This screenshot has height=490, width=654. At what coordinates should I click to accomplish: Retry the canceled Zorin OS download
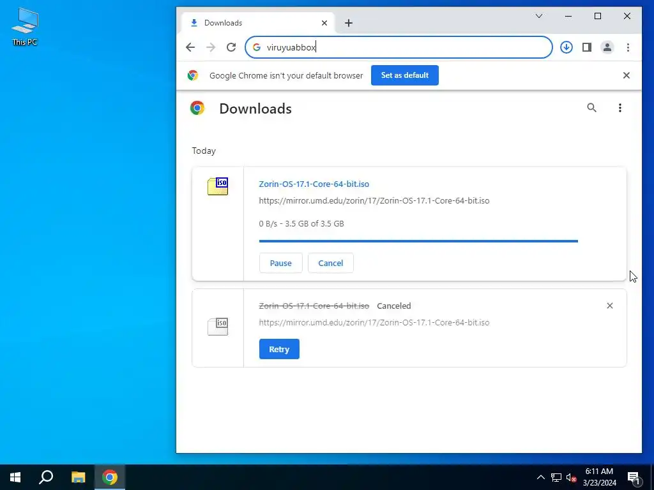pyautogui.click(x=279, y=349)
